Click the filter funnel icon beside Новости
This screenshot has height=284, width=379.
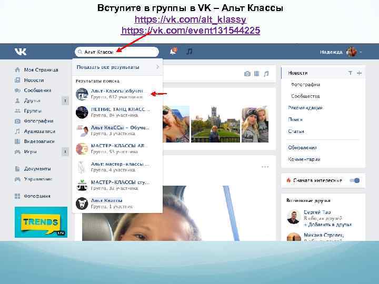350,73
